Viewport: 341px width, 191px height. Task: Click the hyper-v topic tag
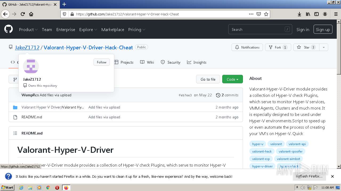point(258,144)
